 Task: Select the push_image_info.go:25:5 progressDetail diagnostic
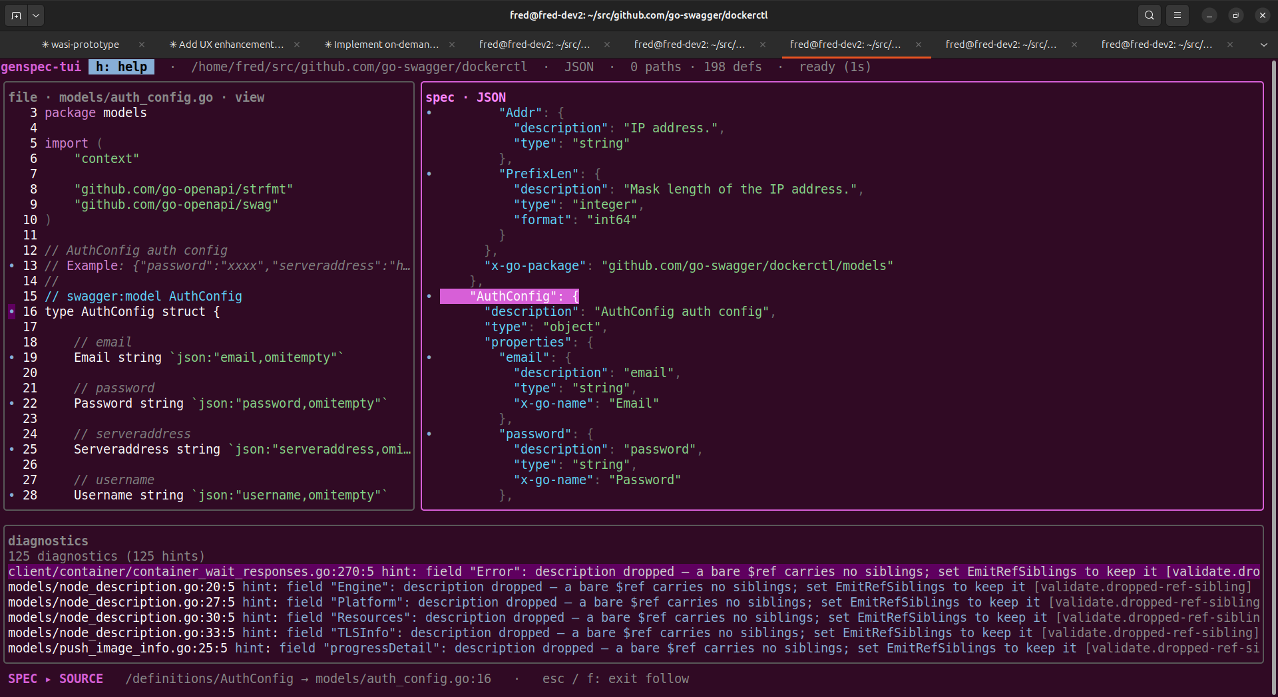coord(634,648)
